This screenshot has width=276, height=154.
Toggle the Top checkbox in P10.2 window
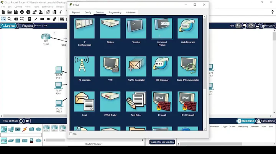click(71, 134)
